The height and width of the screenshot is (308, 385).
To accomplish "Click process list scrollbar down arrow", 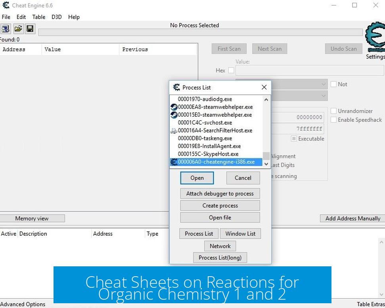I will click(266, 164).
